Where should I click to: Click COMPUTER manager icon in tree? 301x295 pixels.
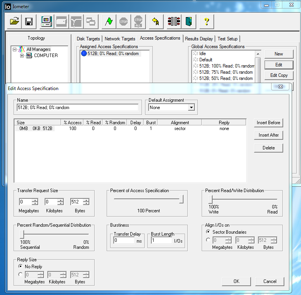pyautogui.click(x=29, y=56)
